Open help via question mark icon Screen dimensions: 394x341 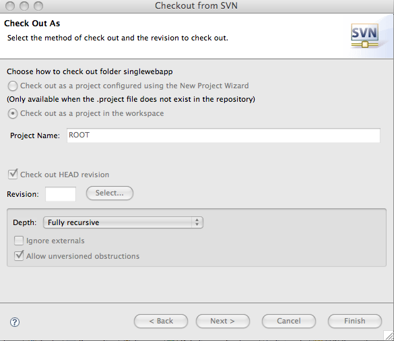tap(15, 322)
